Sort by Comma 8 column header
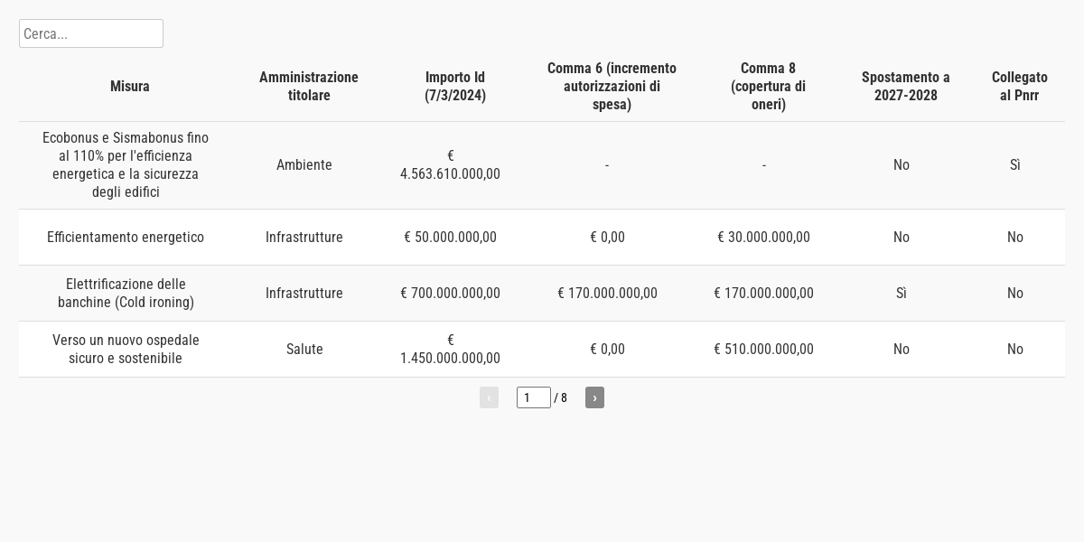Image resolution: width=1084 pixels, height=542 pixels. coord(768,87)
